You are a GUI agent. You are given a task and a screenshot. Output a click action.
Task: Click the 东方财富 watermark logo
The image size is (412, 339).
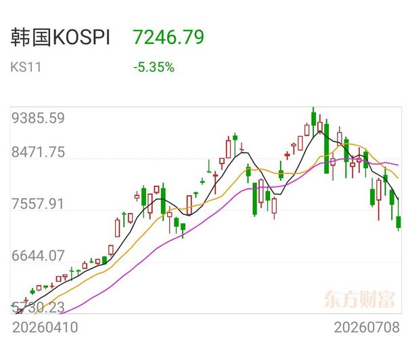(359, 299)
